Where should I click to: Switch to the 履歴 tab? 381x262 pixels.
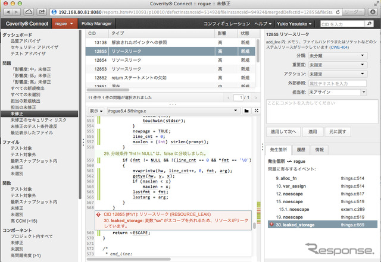coord(301,150)
